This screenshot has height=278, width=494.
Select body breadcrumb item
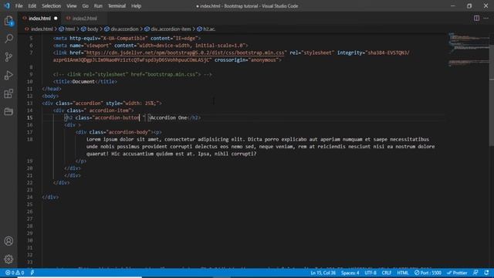point(93,29)
